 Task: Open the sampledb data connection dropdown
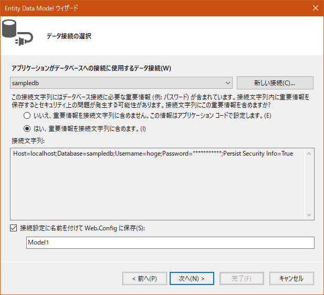click(x=121, y=83)
